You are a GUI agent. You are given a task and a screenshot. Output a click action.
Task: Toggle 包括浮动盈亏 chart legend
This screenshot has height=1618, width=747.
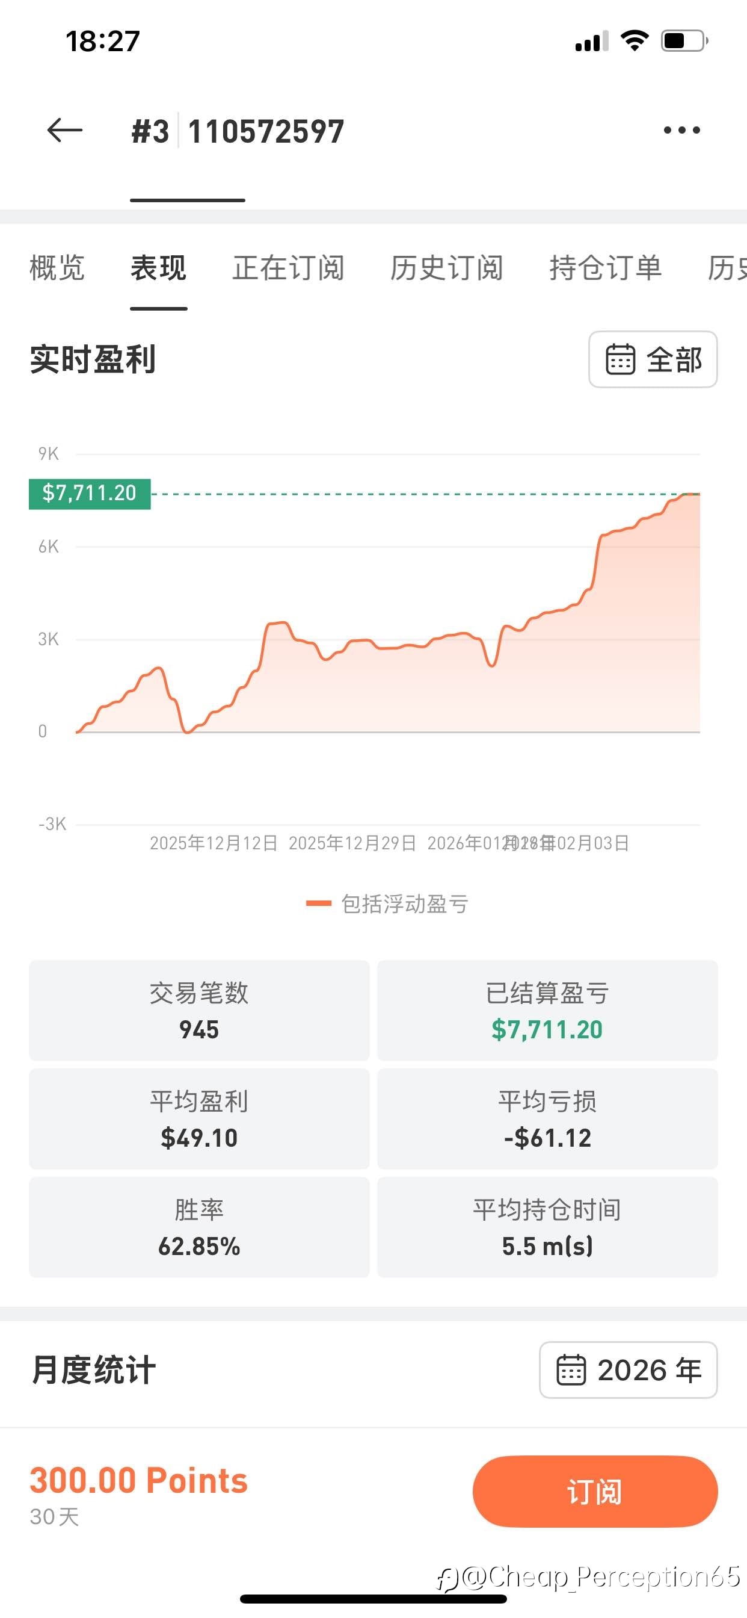[387, 904]
